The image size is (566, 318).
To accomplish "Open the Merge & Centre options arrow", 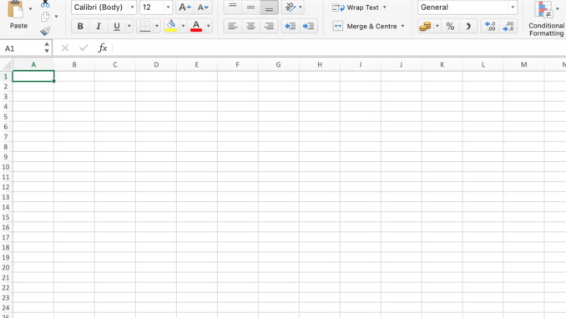I will pos(403,26).
